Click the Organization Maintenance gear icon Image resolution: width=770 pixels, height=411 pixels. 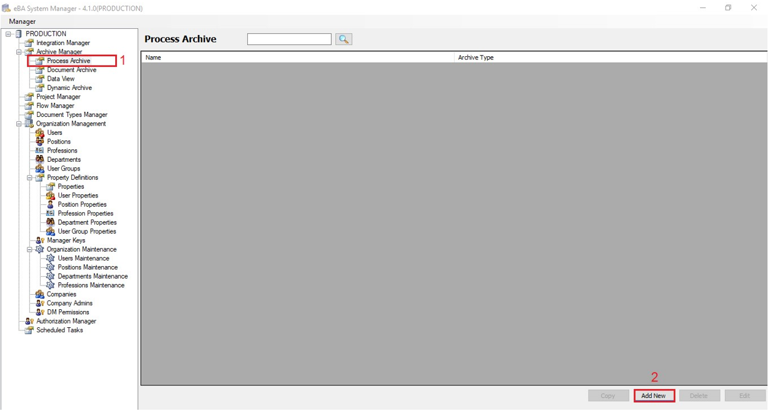(x=39, y=249)
